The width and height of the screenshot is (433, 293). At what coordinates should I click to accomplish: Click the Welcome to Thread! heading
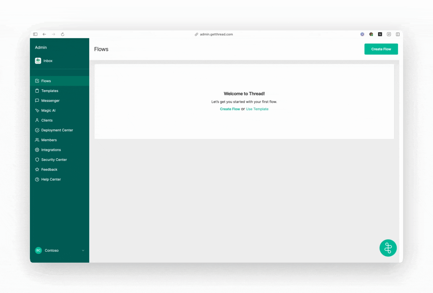[244, 94]
